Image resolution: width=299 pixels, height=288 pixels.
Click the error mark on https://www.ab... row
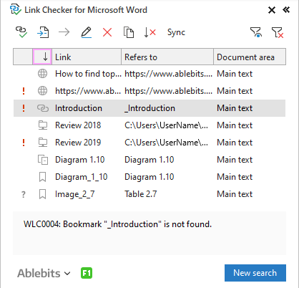tap(24, 91)
